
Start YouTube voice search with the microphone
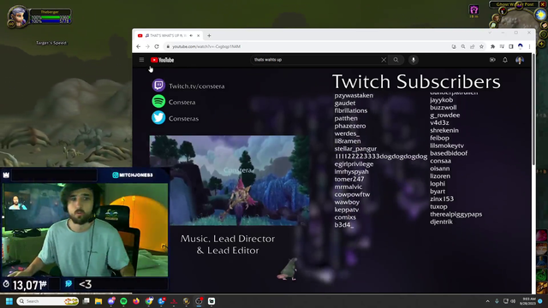click(x=413, y=60)
